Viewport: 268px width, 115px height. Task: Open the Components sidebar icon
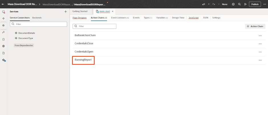coord(3,39)
